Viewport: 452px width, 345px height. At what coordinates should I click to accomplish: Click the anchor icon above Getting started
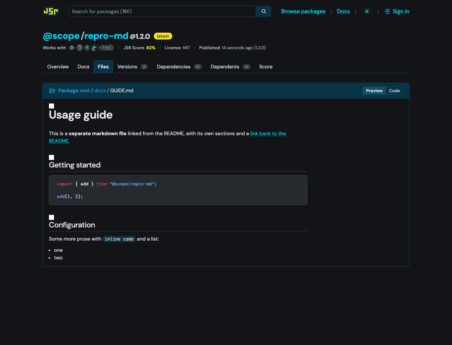click(51, 157)
